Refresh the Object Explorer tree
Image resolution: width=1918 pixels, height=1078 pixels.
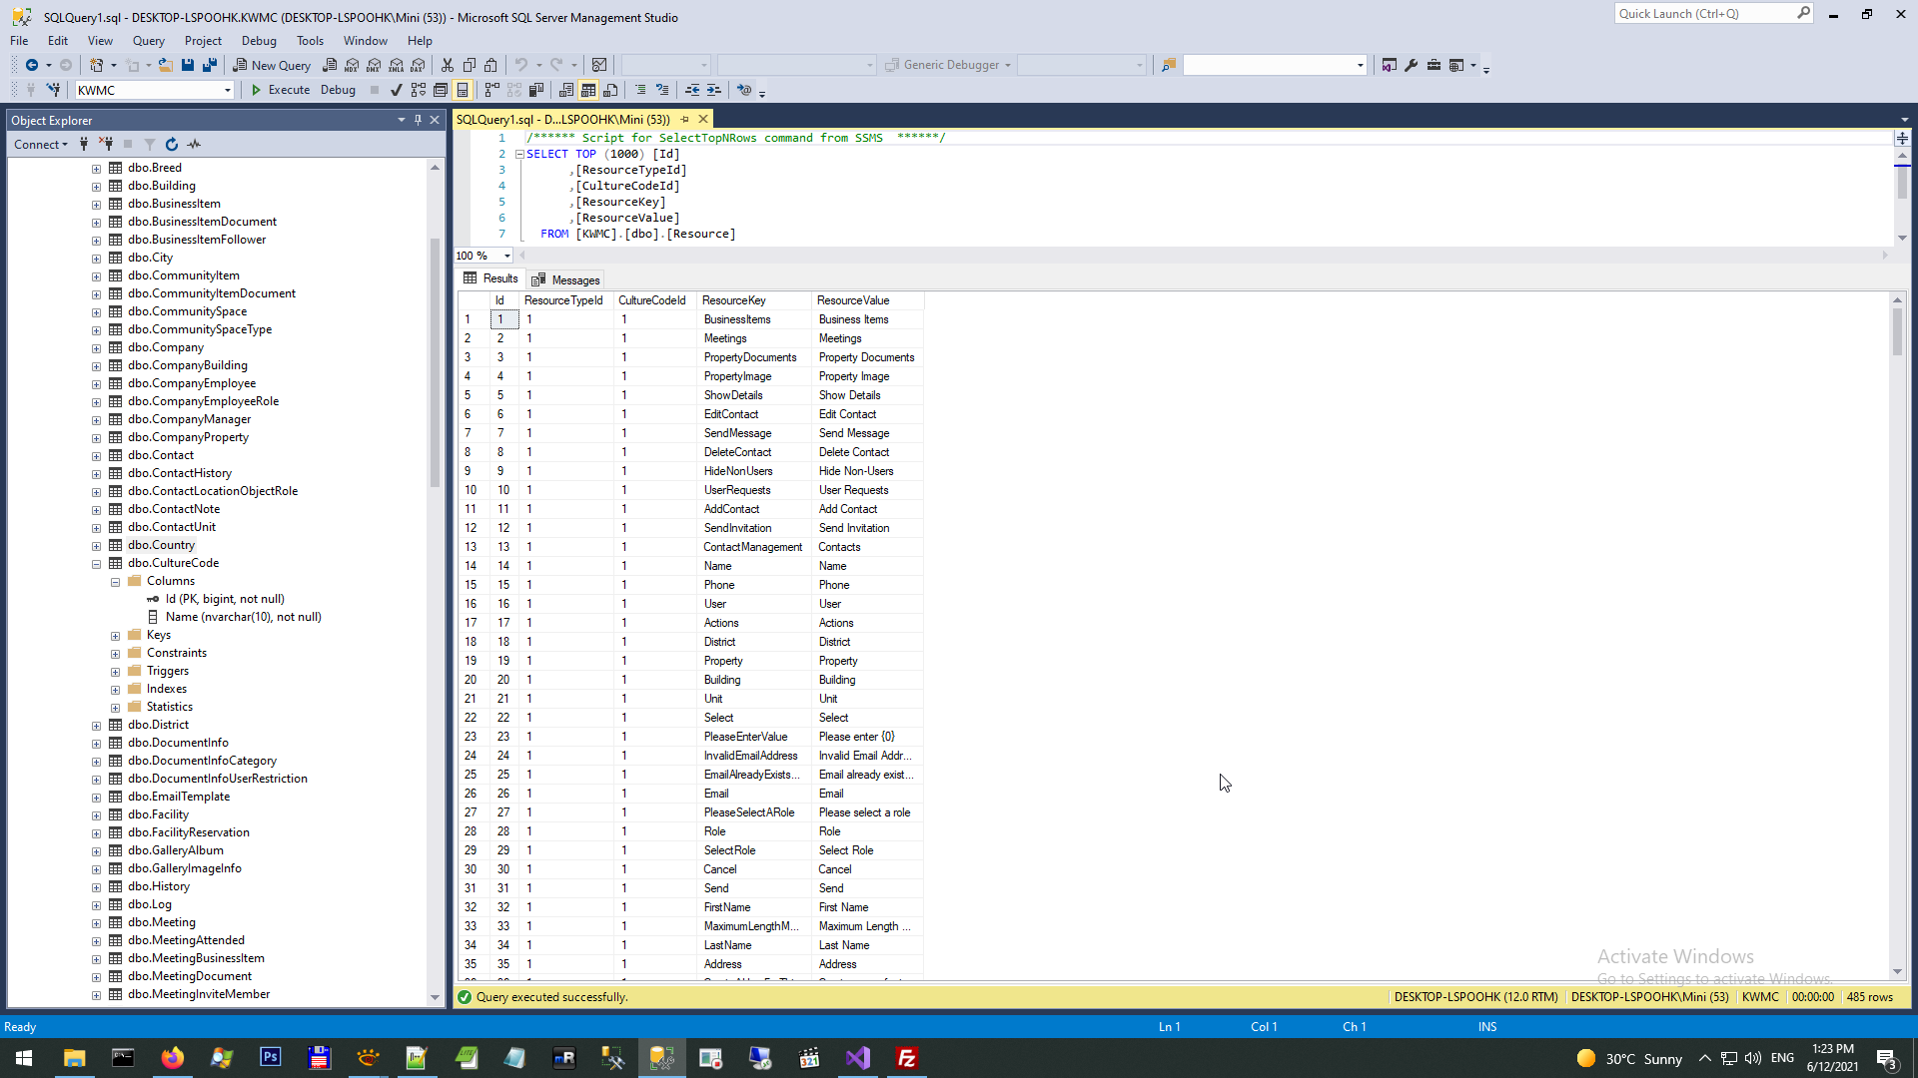[172, 145]
